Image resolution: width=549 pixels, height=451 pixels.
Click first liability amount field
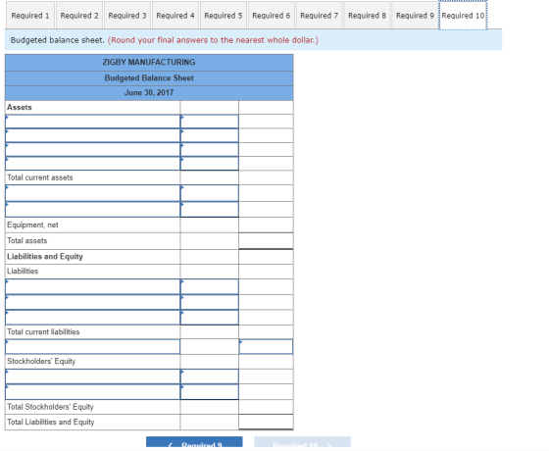(210, 286)
